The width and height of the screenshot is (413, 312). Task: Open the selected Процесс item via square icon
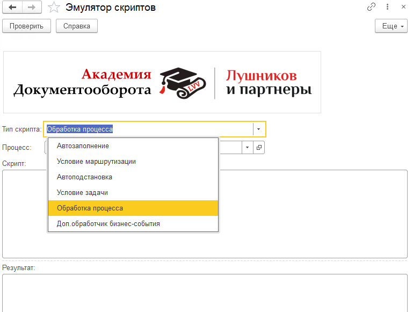click(x=259, y=148)
